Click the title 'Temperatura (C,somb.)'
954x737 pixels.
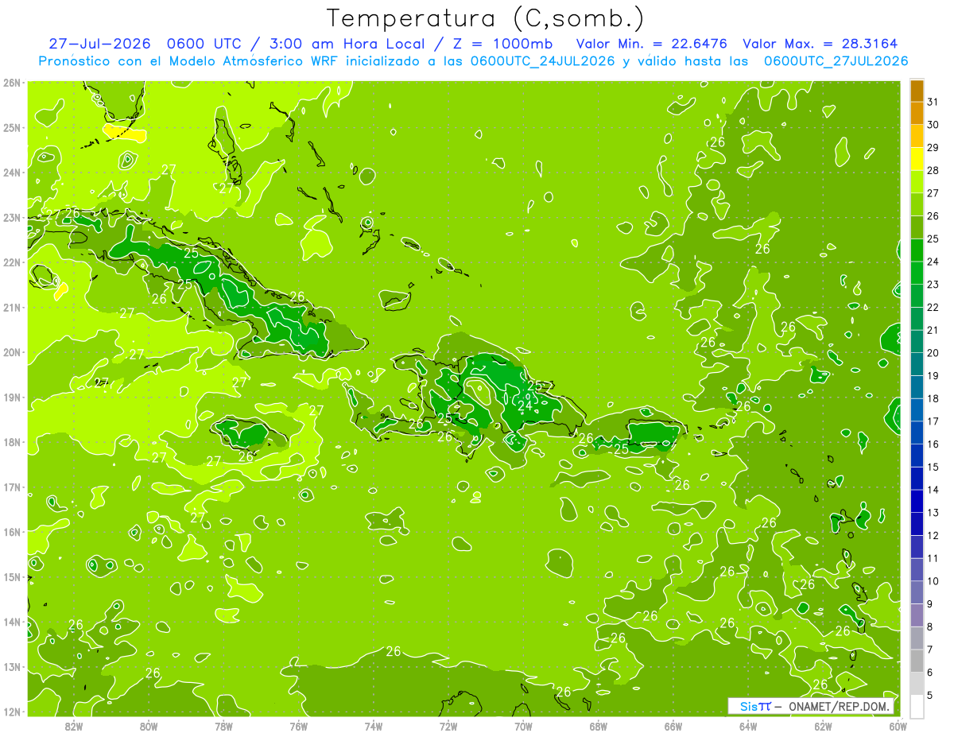click(486, 17)
